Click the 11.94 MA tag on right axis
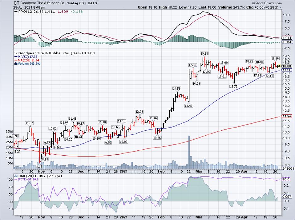This screenshot has height=220, width=295. click(287, 116)
